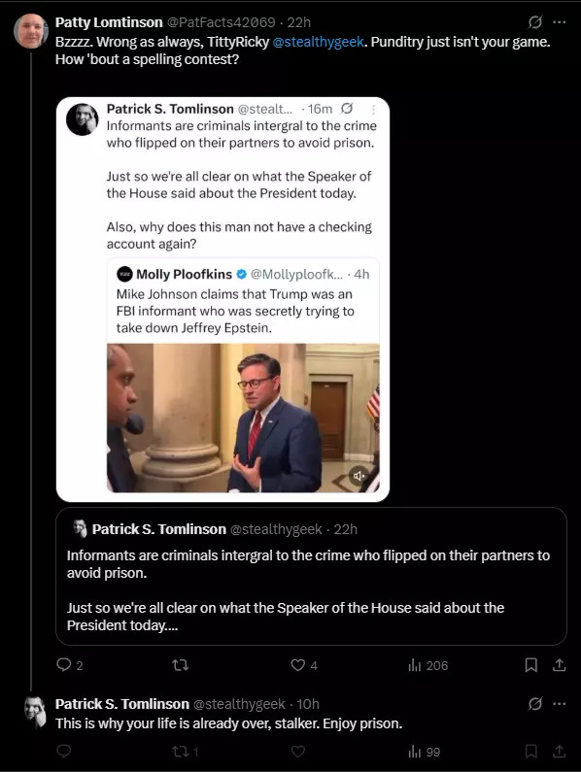Open reply icon on Patty Lomtinson's post
Screen dimensions: 581x772
(x=64, y=665)
